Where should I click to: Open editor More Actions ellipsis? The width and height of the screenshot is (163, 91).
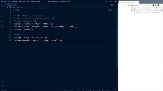(115, 5)
